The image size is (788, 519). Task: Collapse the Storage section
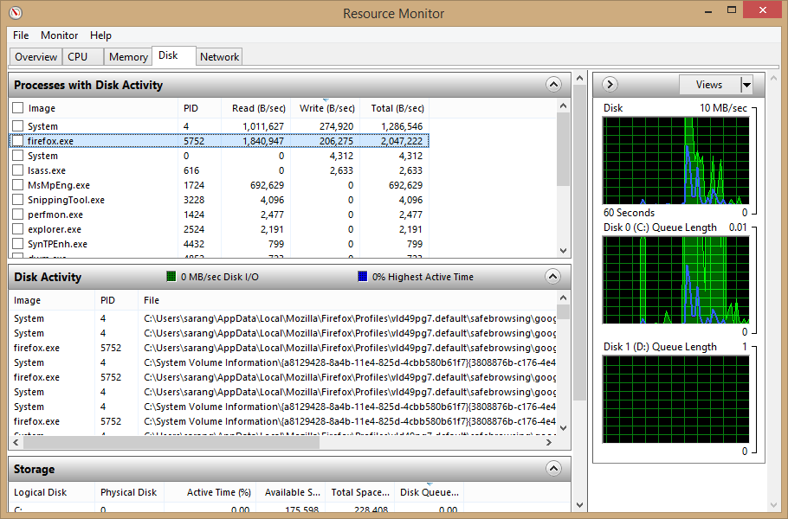pos(553,469)
